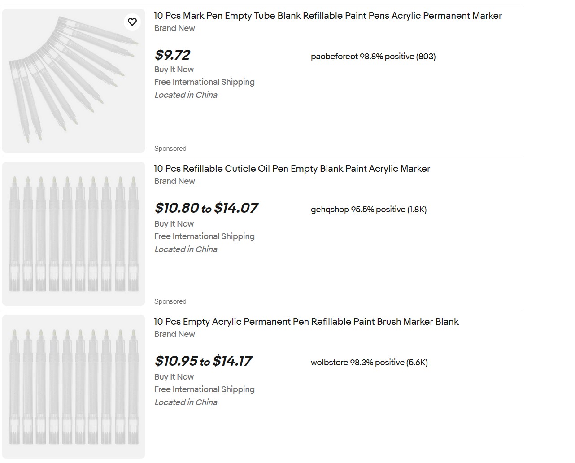The height and width of the screenshot is (463, 575).
Task: Click the $10.95 to $14.17 price range
Action: tap(203, 361)
